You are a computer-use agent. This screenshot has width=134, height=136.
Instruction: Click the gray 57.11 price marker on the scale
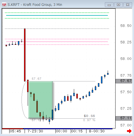pos(124,118)
